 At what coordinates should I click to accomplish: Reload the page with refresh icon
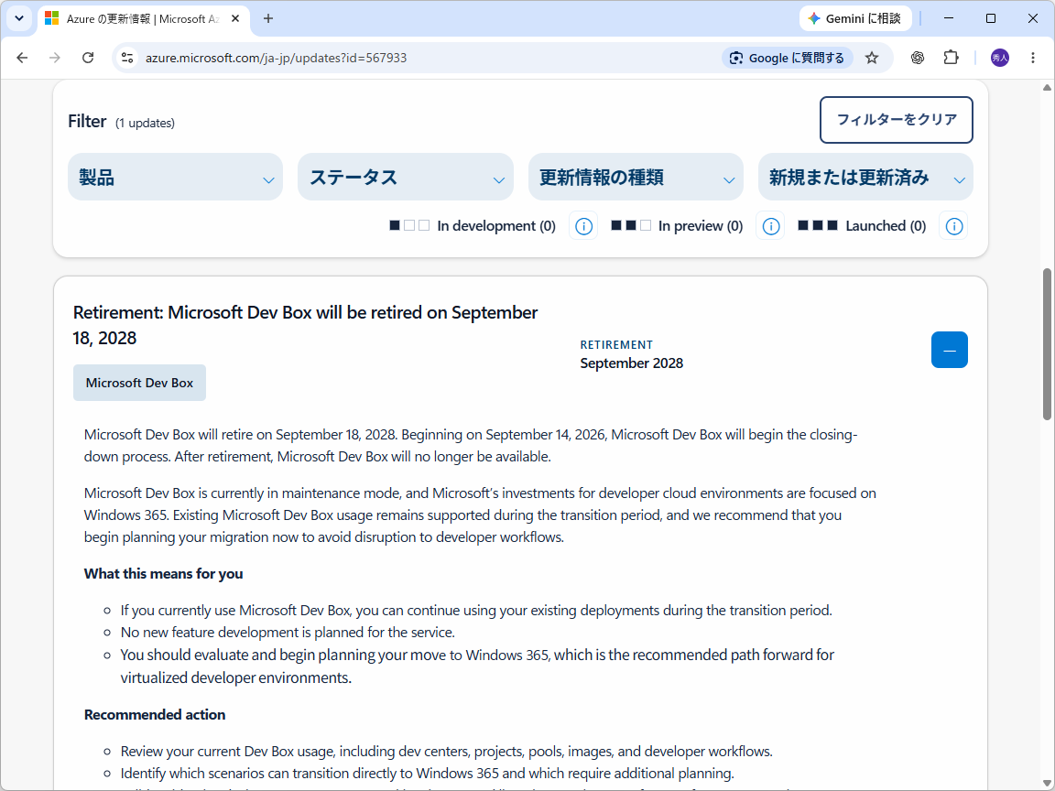pyautogui.click(x=88, y=58)
